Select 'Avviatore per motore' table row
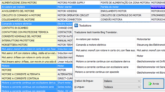This screenshot has height=92, width=165. 29,7
